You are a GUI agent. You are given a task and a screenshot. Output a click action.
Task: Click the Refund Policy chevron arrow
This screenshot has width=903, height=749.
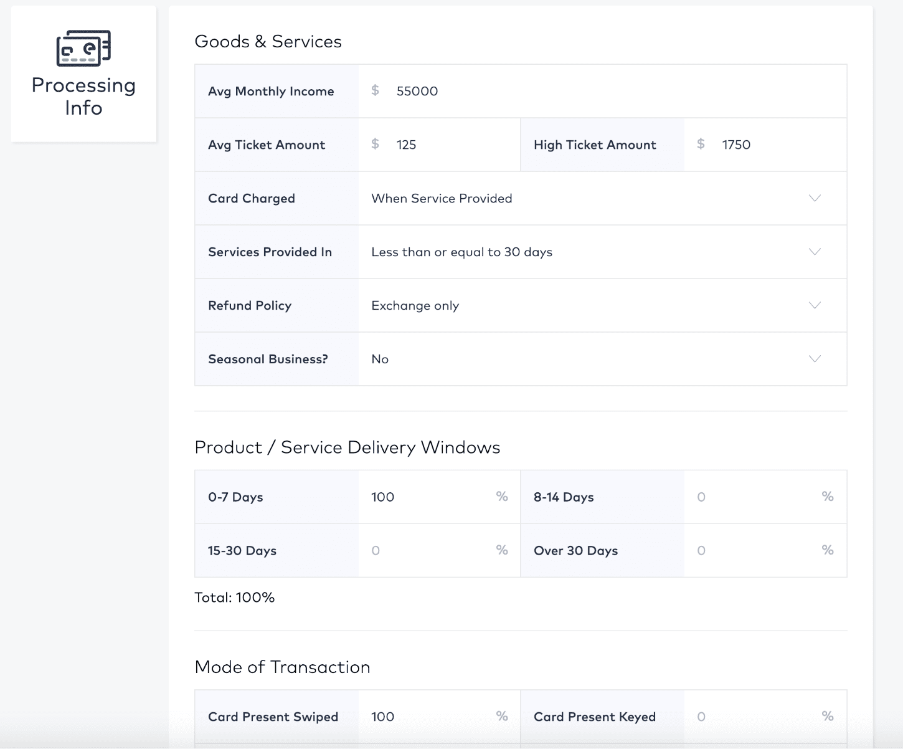tap(815, 305)
